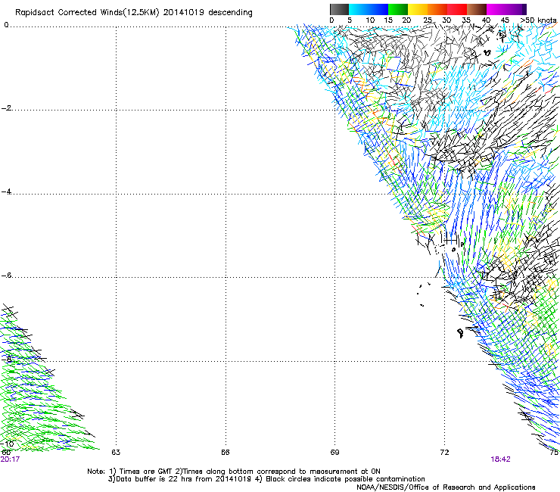The image size is (560, 492).
Task: Click the longitude label '75'
Action: 554,453
